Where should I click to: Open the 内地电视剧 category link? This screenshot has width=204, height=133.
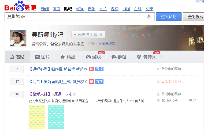(107, 44)
